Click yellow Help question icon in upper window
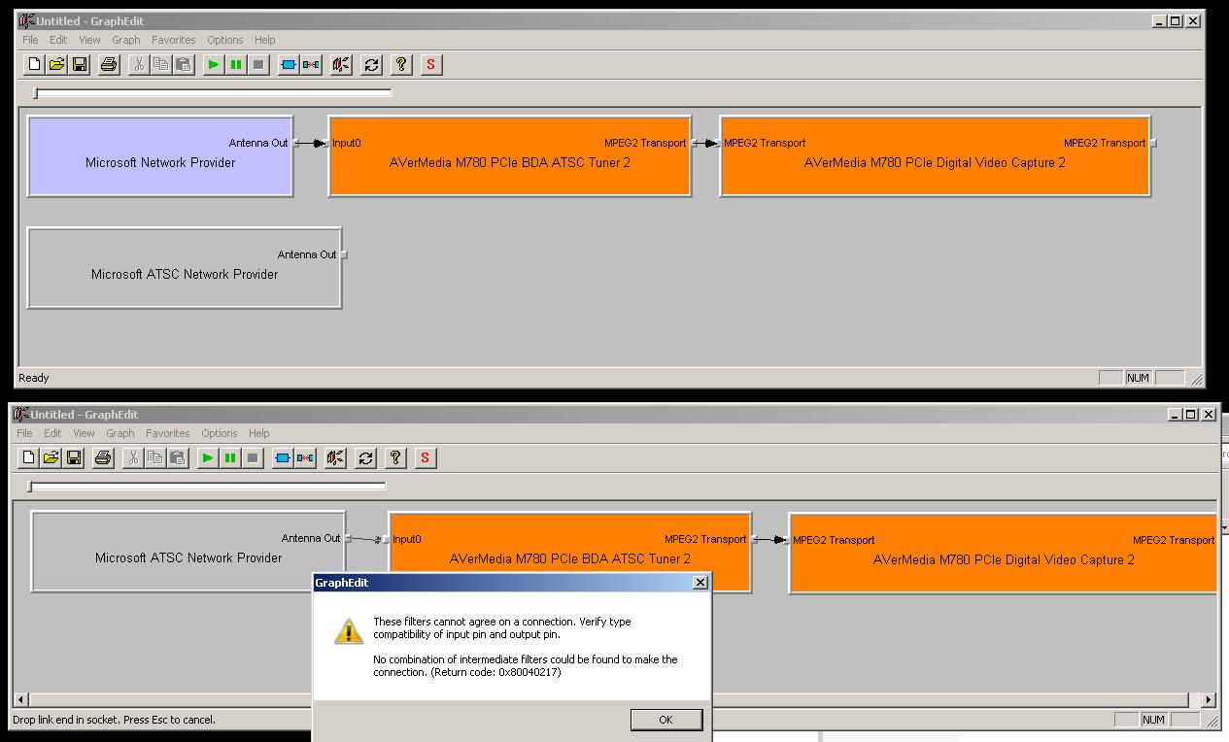The width and height of the screenshot is (1229, 742). pyautogui.click(x=400, y=65)
